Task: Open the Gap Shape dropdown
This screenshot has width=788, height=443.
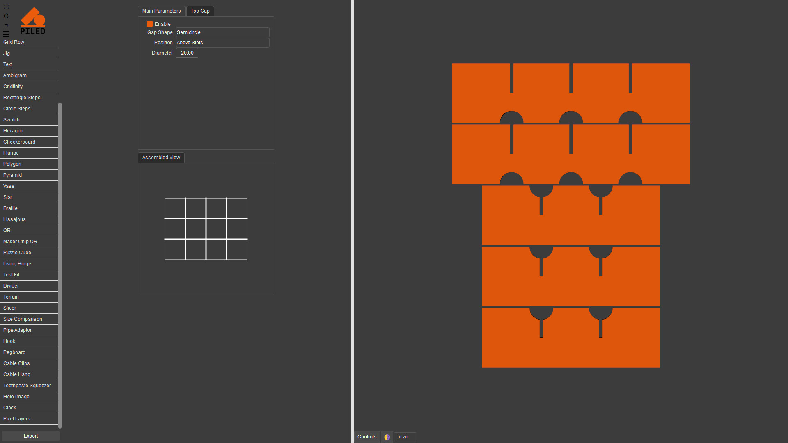Action: coord(222,32)
